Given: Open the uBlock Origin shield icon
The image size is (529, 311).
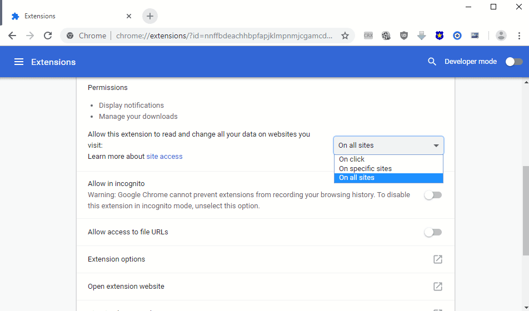Looking at the screenshot, I should tap(404, 36).
